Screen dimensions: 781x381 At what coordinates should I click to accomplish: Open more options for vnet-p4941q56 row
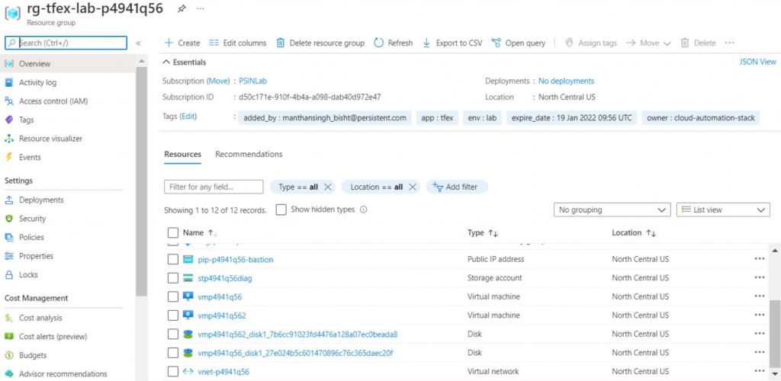(759, 371)
